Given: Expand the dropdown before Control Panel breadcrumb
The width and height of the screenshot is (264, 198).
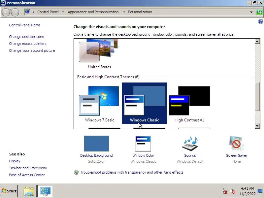Looking at the screenshot, I should (x=33, y=12).
